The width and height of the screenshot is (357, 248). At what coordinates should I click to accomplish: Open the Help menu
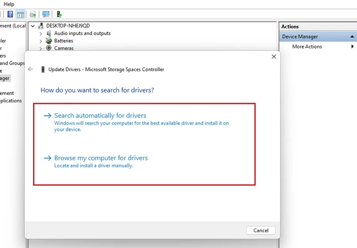[9, 4]
